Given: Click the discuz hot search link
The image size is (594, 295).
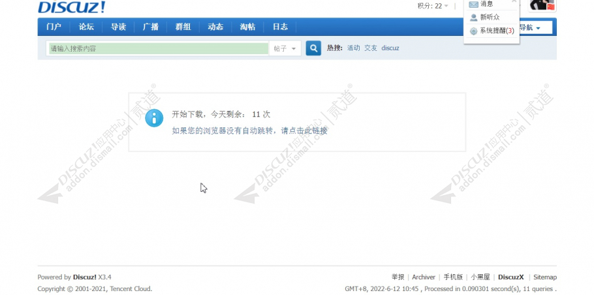Looking at the screenshot, I should [390, 48].
